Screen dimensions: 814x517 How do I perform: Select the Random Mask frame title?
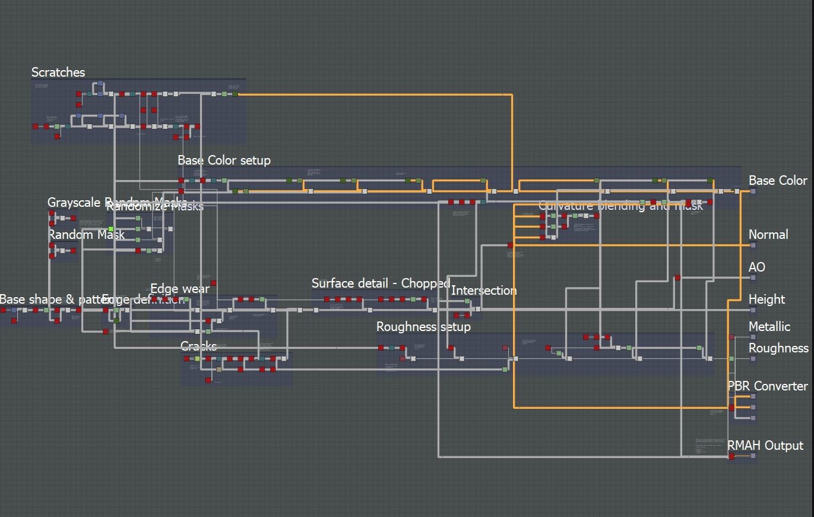pos(86,235)
